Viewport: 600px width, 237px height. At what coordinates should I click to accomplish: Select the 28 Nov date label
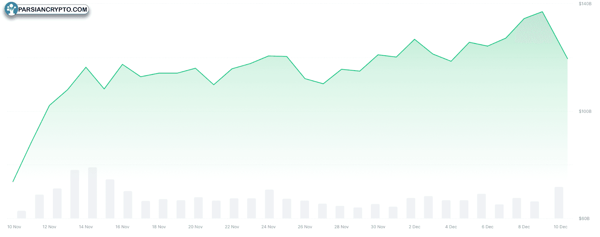tap(342, 227)
